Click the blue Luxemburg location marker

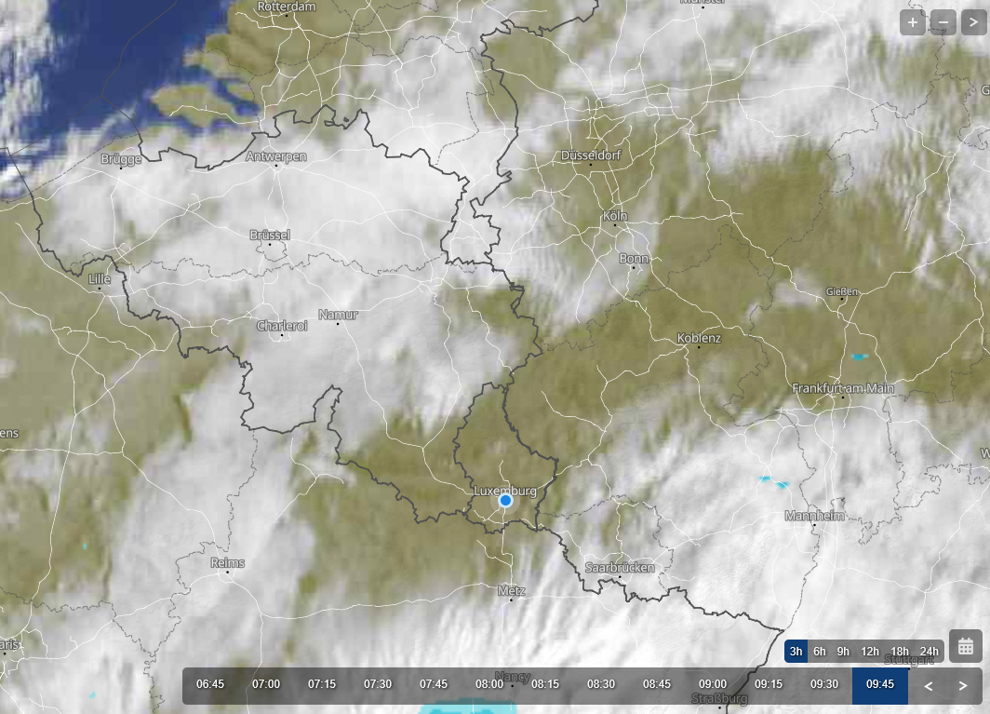point(505,501)
